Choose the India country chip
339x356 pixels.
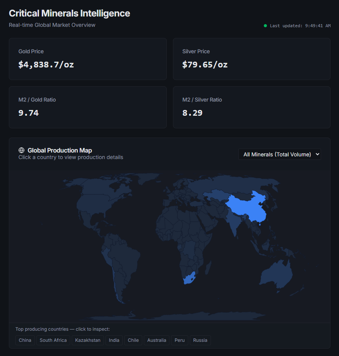[x=114, y=340]
